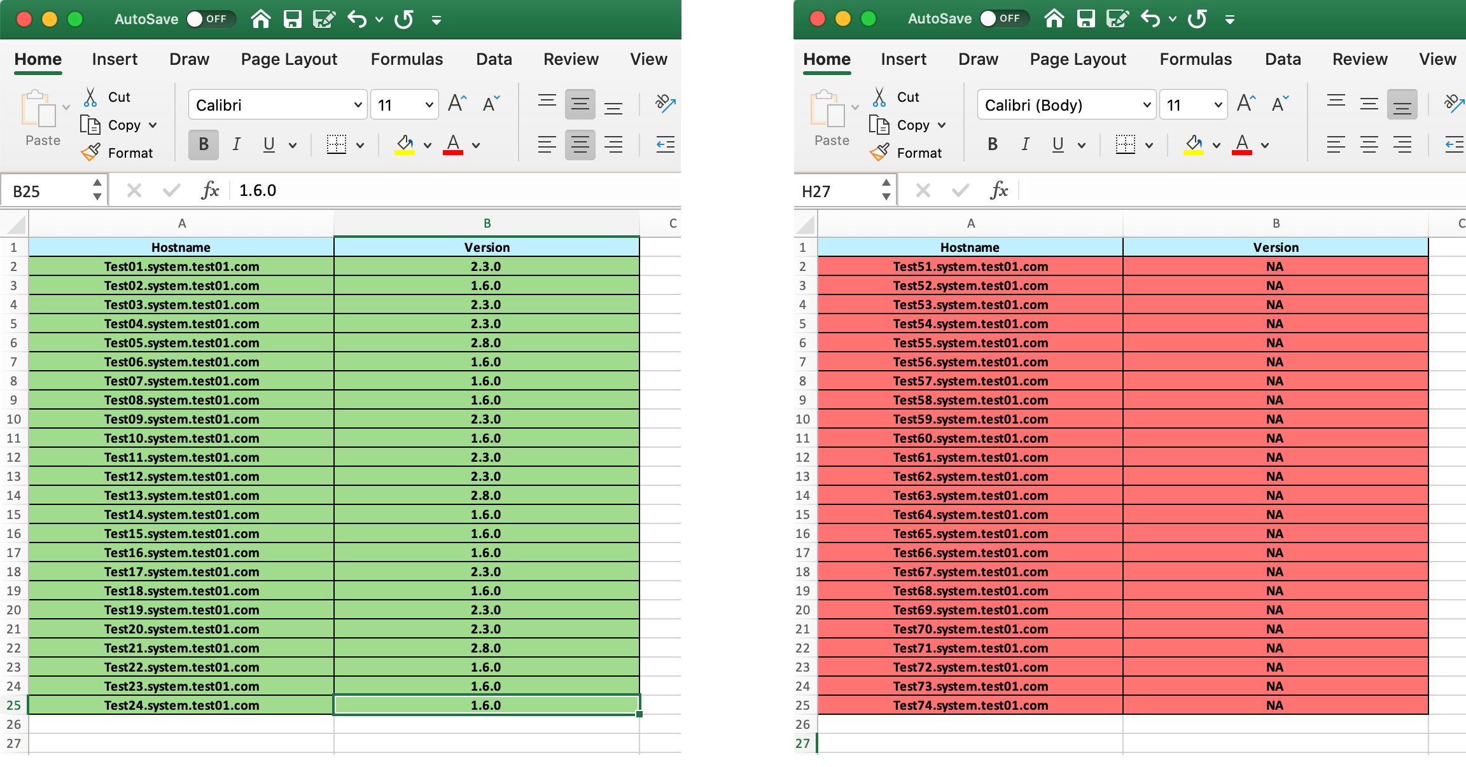This screenshot has width=1466, height=767.
Task: Apply bold formatting from the Home ribbon
Action: coord(203,144)
